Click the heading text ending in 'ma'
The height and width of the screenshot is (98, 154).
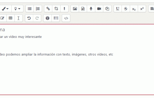[x=2, y=30]
